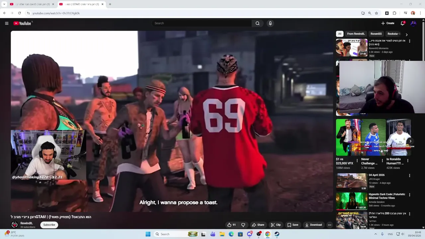This screenshot has width=425, height=239.
Task: Save the video to a playlist
Action: point(293,225)
